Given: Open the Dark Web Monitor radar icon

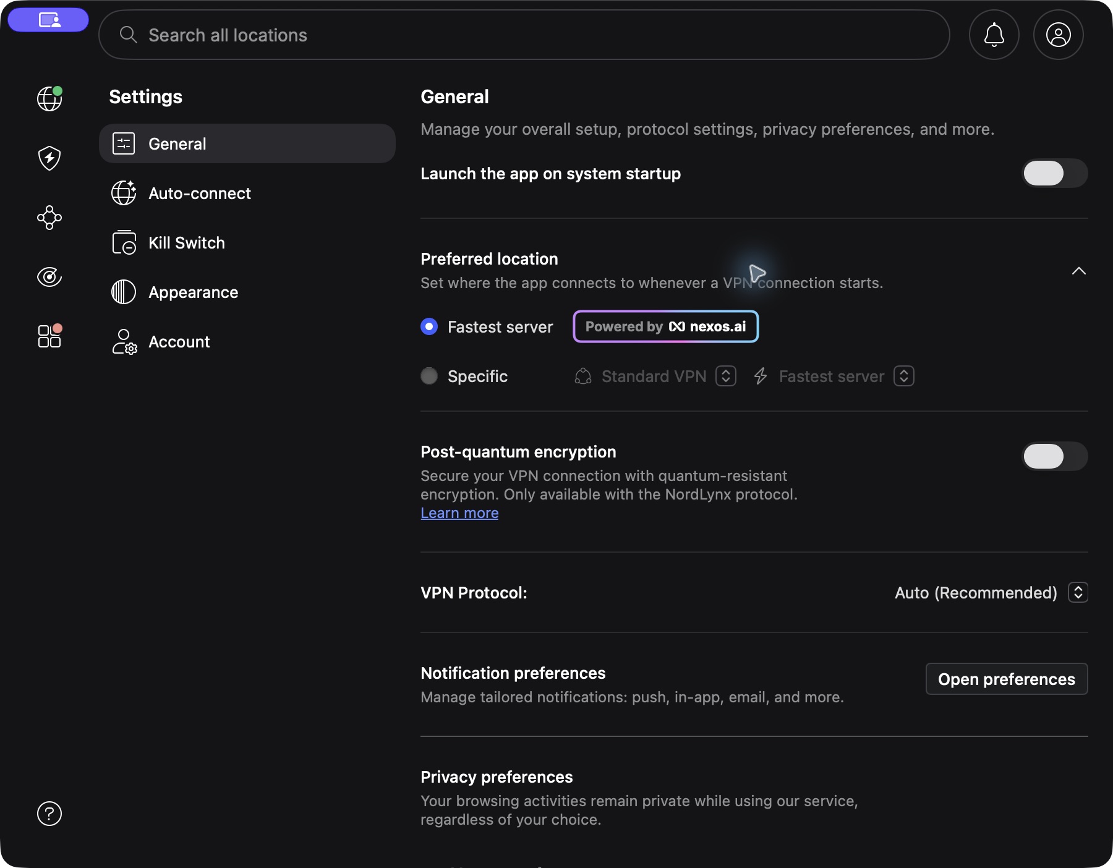Looking at the screenshot, I should (x=49, y=276).
